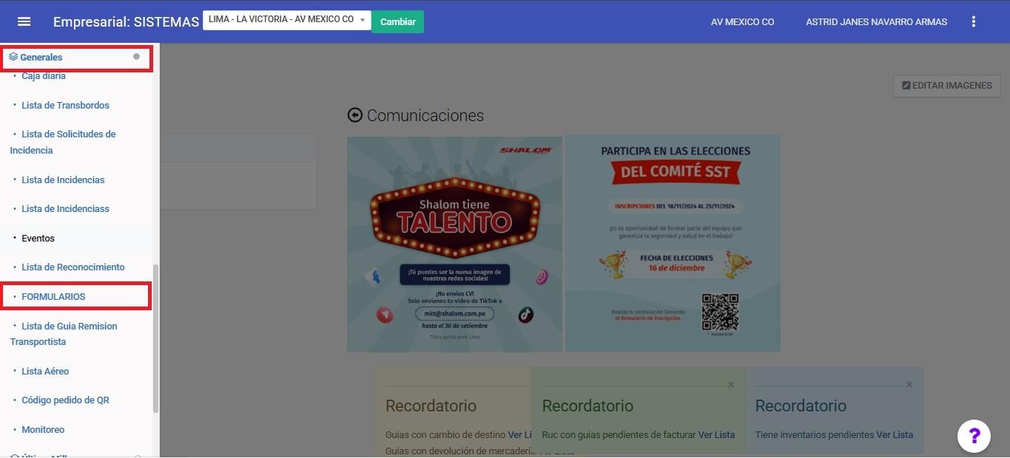This screenshot has width=1010, height=458.
Task: Open Eventos from the sidebar
Action: 38,238
